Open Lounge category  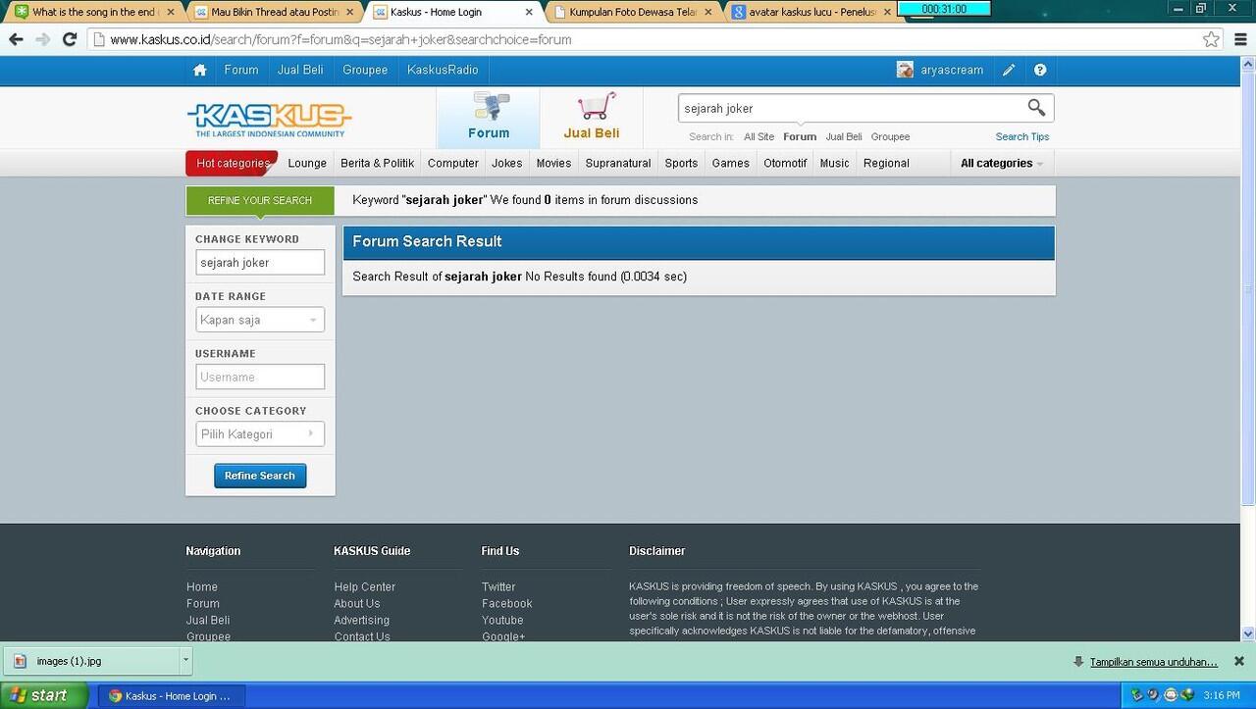pyautogui.click(x=307, y=164)
